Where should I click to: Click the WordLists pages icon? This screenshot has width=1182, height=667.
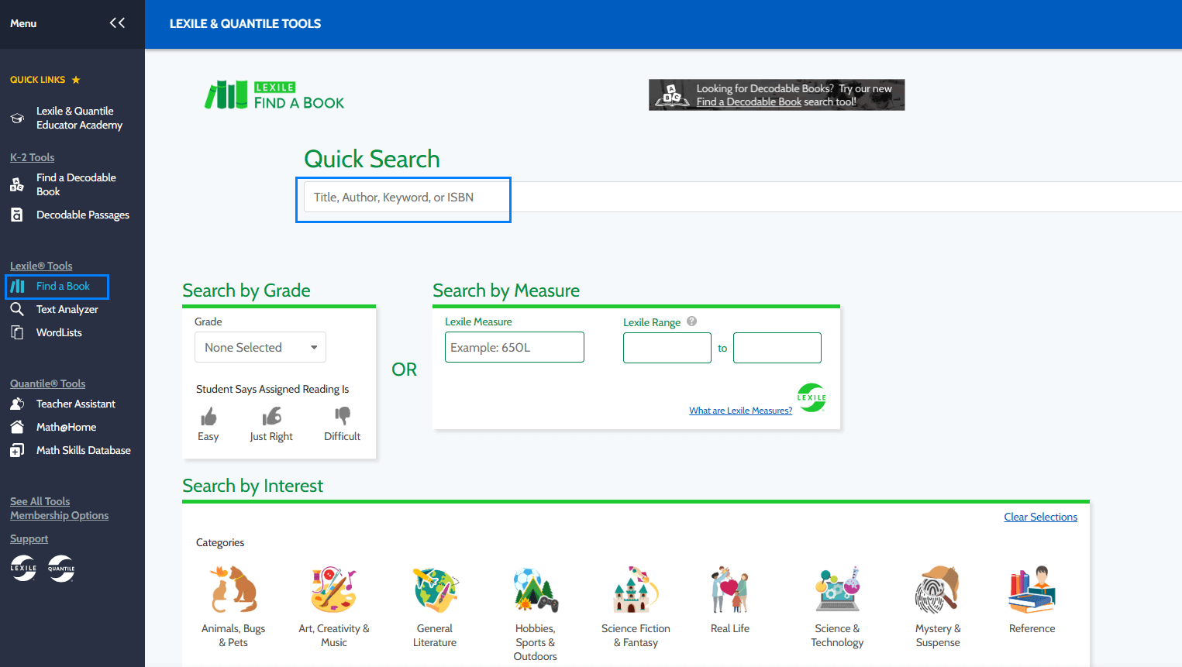(17, 332)
